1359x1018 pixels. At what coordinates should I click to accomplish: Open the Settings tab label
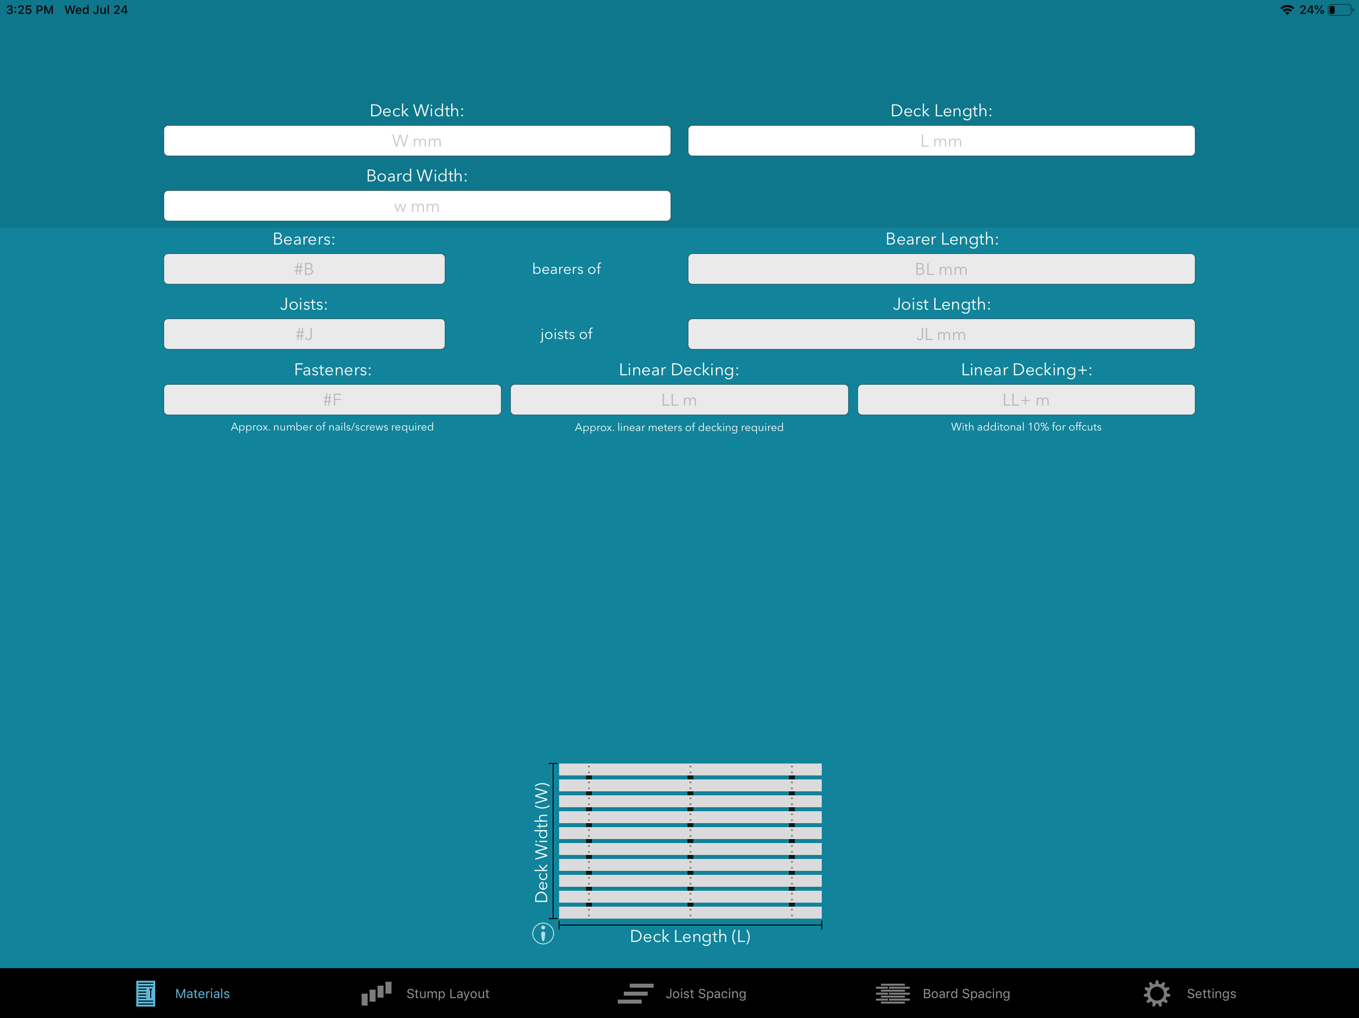(x=1211, y=994)
